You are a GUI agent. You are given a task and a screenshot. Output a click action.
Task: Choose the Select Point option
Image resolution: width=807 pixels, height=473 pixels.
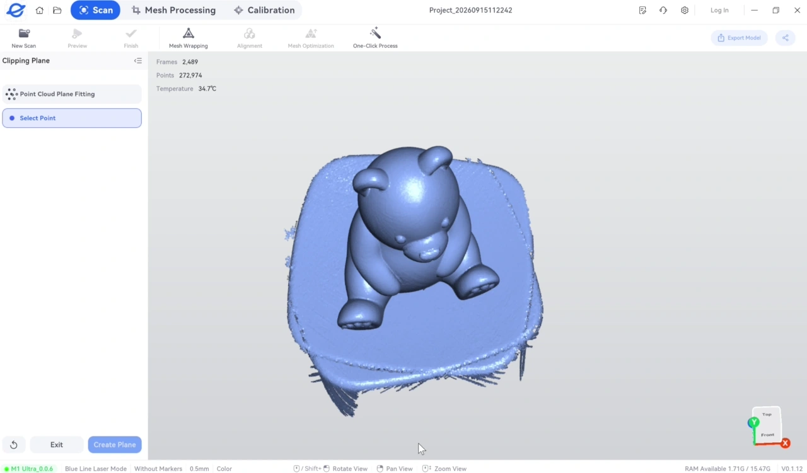tap(72, 118)
